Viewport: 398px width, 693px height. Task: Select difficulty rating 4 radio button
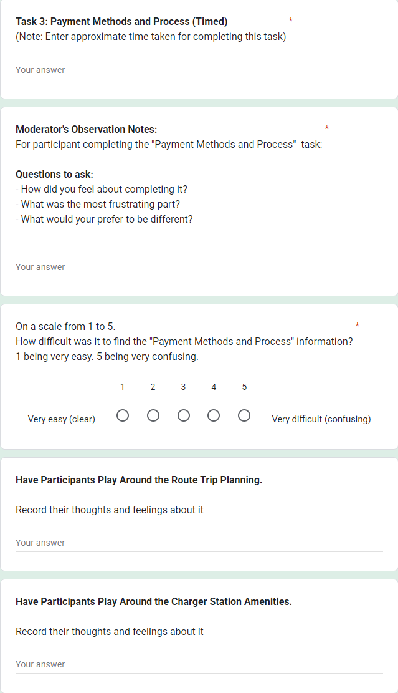[x=214, y=415]
